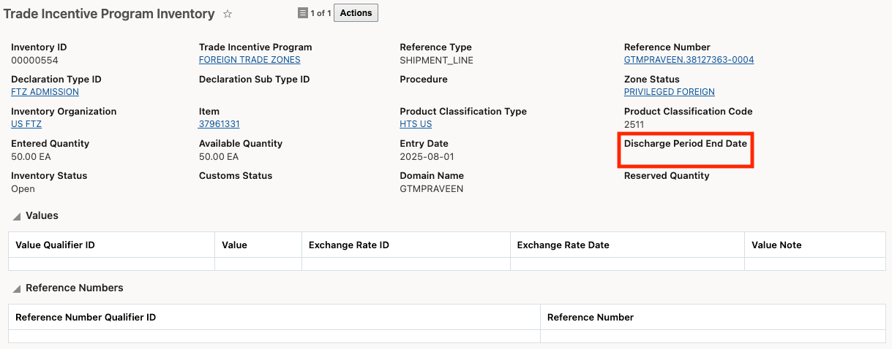Click the Value Qualifier ID column header
This screenshot has height=349, width=892.
click(x=55, y=245)
